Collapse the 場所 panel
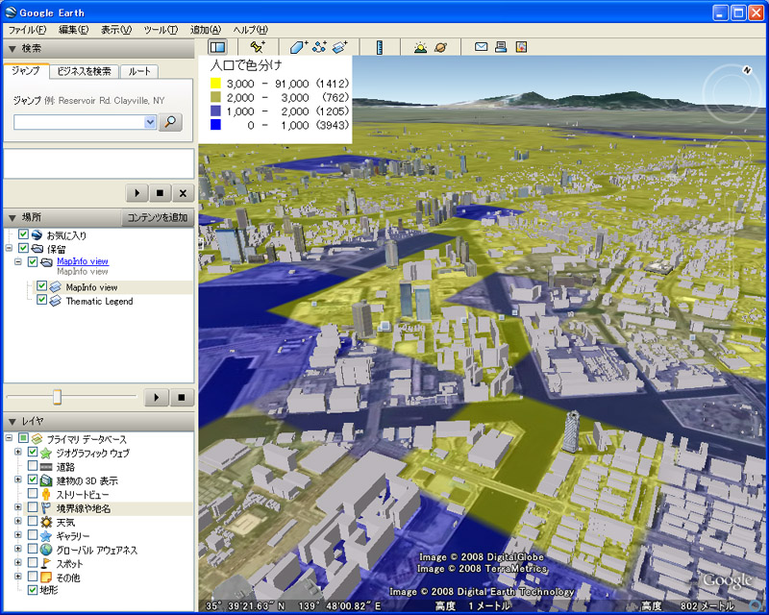This screenshot has width=769, height=615. pos(12,217)
